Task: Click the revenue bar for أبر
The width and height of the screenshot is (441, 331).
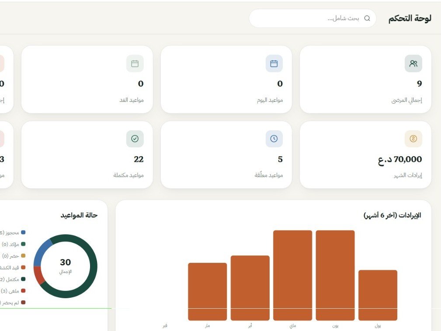Action: click(x=250, y=288)
